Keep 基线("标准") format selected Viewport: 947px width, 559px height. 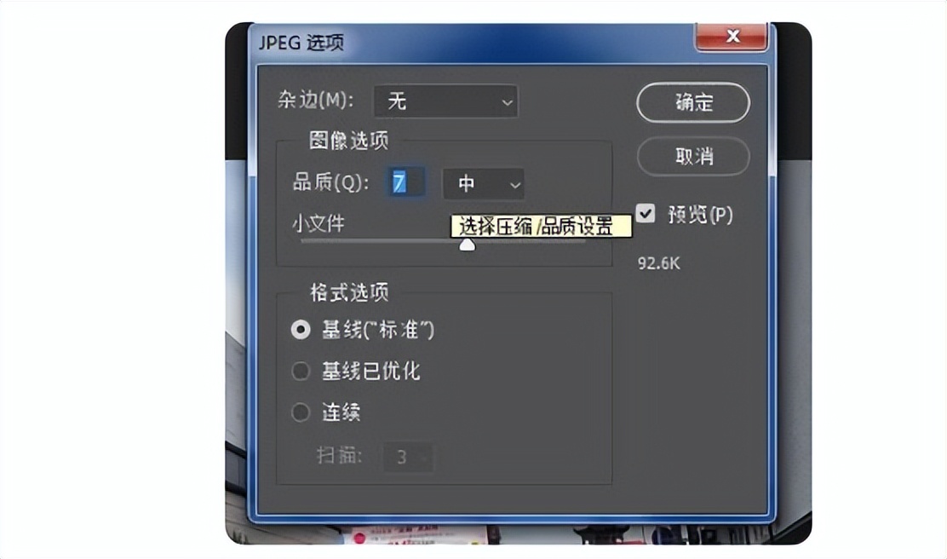click(301, 330)
